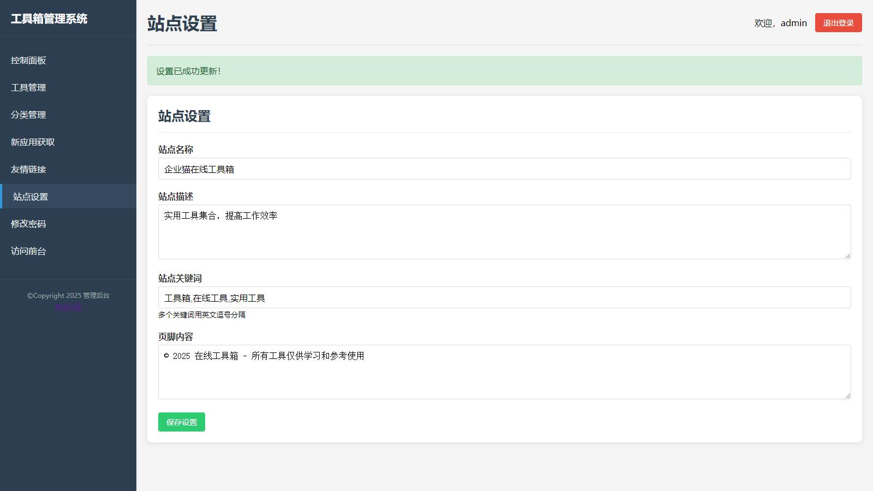Screen dimensions: 873x491
Task: Click the 工具箱管理系统 sidebar title
Action: point(49,18)
